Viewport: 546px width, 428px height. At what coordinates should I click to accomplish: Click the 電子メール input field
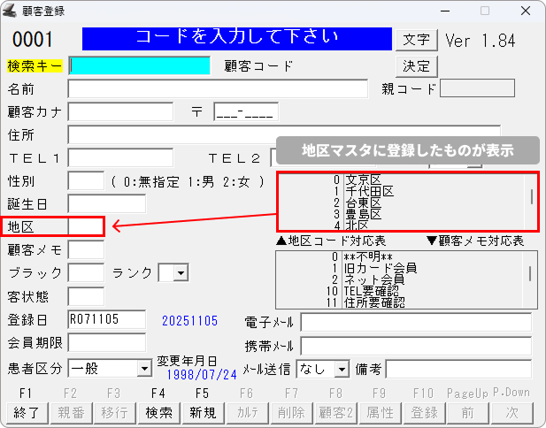pos(414,322)
